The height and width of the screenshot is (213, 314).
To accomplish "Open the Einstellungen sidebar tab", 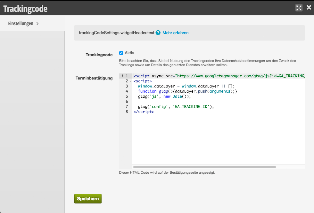I will 21,24.
